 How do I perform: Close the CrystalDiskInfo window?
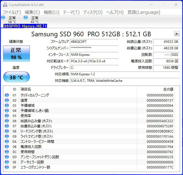[176, 5]
